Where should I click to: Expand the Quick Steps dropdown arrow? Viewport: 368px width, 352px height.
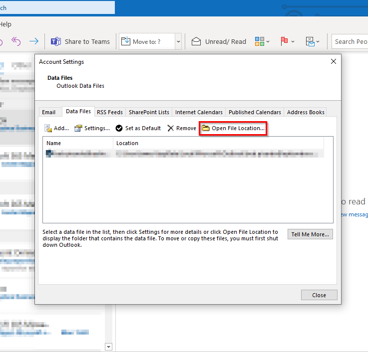coord(178,41)
